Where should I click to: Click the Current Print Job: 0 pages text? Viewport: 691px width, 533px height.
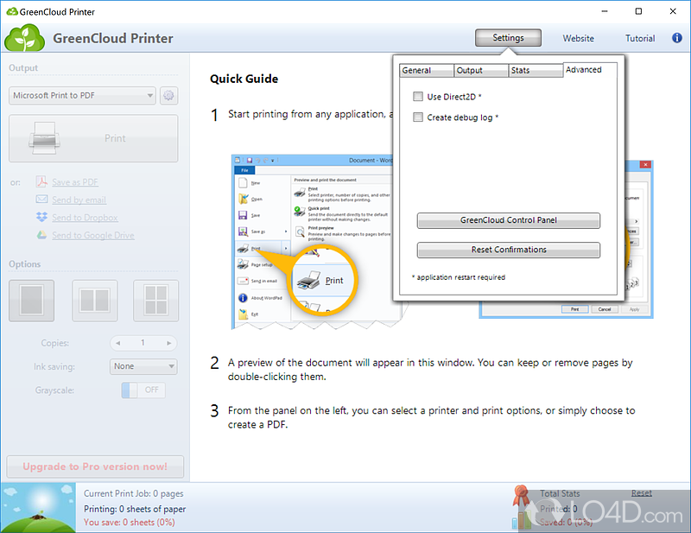click(134, 494)
